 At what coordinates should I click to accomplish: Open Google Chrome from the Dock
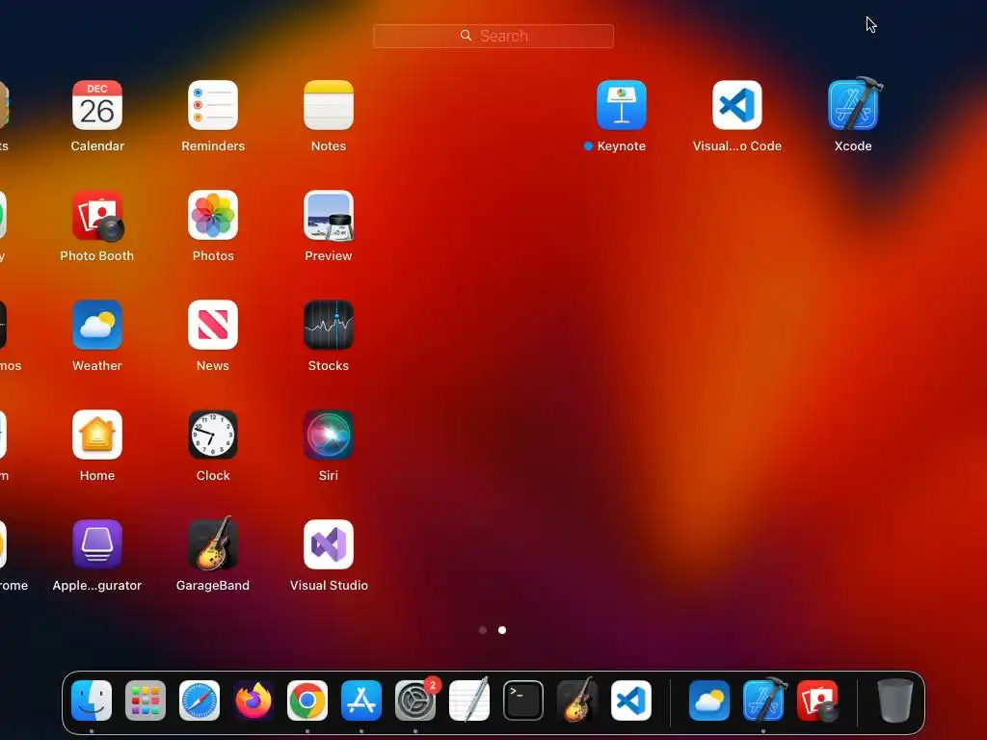[307, 700]
